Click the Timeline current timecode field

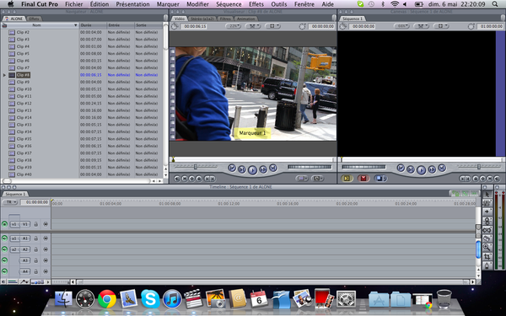pos(35,202)
